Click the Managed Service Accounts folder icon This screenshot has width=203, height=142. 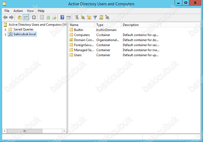(71, 50)
